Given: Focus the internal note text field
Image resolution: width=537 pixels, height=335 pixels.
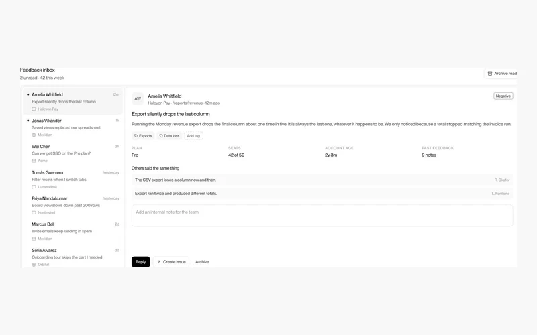Looking at the screenshot, I should click(x=322, y=216).
